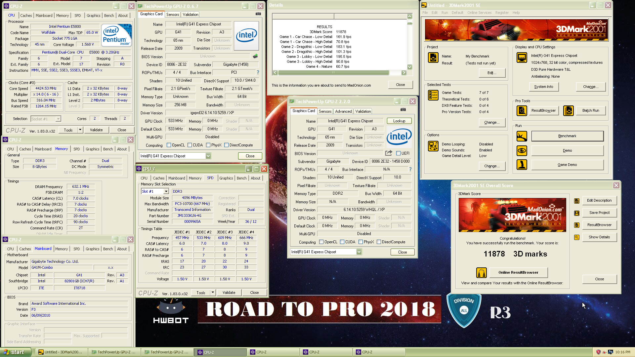The image size is (635, 357).
Task: Click the Online ResultBrowser button
Action: [518, 273]
